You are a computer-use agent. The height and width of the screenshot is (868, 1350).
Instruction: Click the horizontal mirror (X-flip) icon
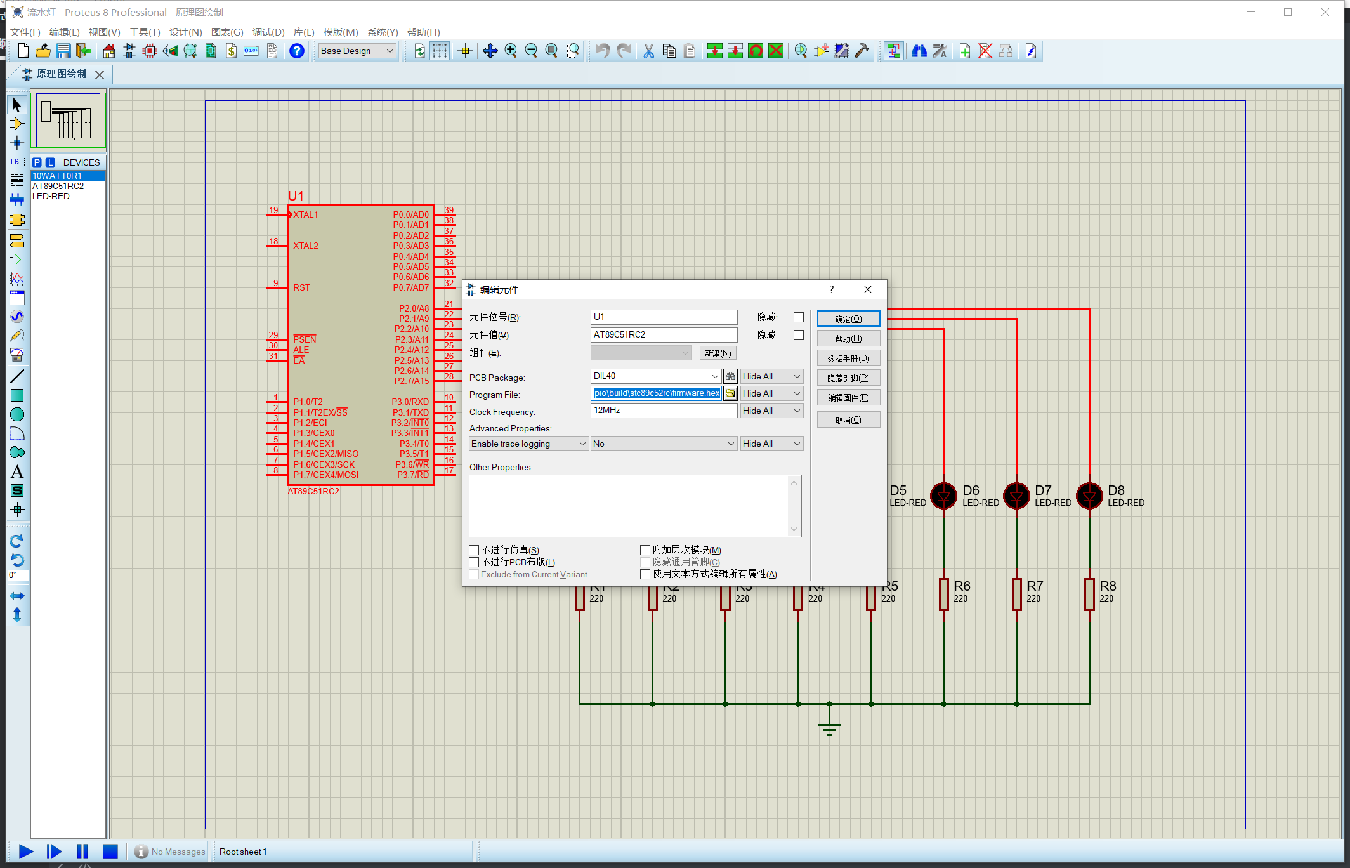click(17, 596)
